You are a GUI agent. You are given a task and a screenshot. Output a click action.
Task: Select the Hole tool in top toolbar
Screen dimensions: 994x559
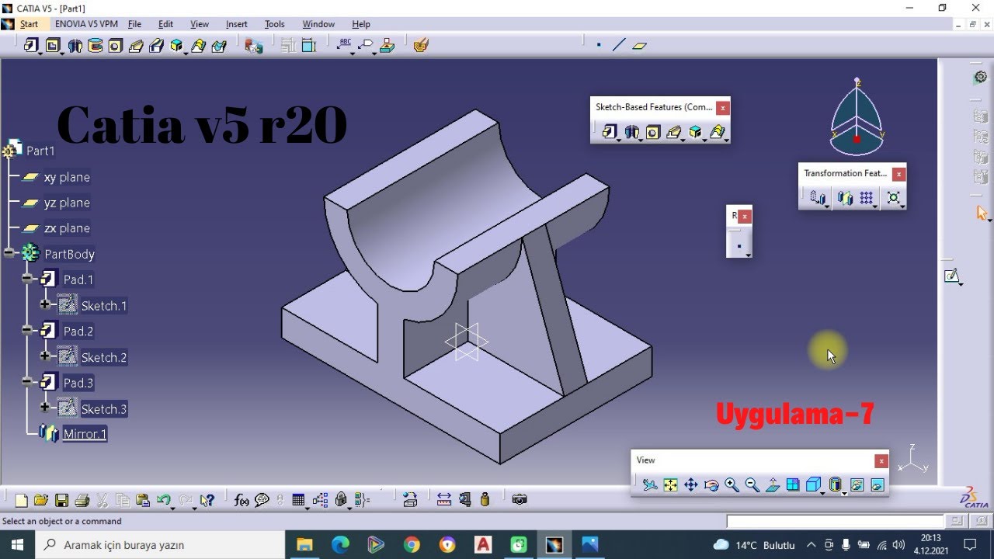(115, 46)
